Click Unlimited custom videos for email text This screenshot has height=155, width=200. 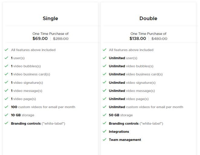146,107
